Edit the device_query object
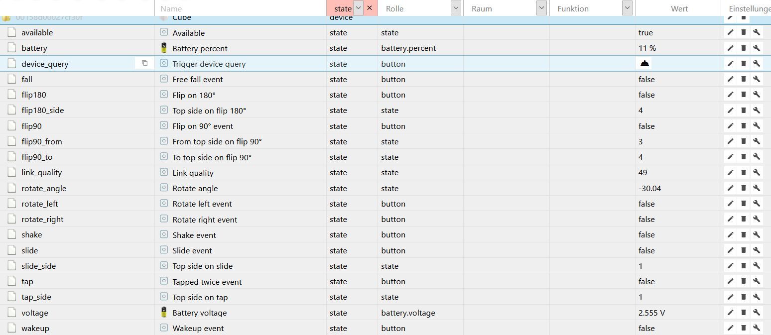 pyautogui.click(x=730, y=63)
